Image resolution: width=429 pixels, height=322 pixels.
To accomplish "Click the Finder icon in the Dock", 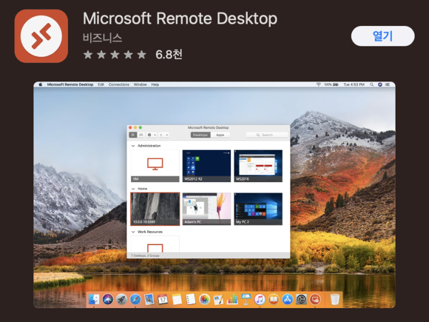I will 94,299.
